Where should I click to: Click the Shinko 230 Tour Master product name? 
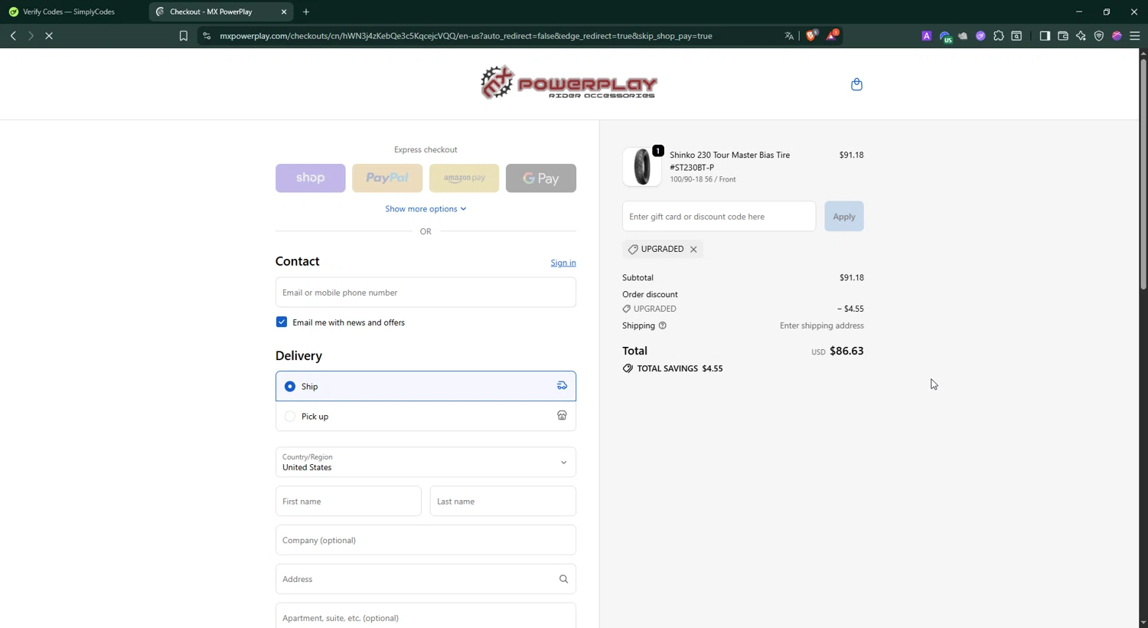(729, 161)
